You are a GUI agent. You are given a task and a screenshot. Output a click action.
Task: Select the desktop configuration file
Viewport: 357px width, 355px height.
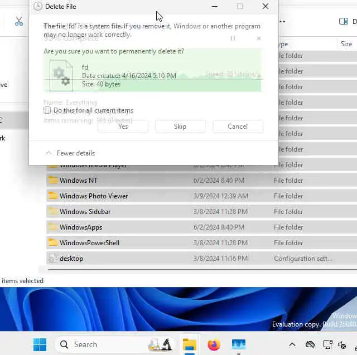201,259
